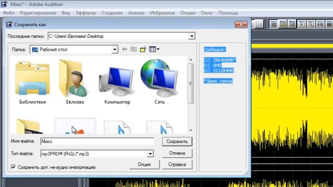Click the Сохранить как dialog title icon
Screen dimensions: 333x187
[x=9, y=24]
